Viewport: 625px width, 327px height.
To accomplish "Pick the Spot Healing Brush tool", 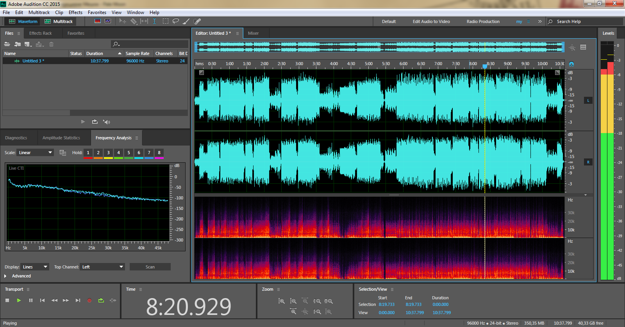I will (197, 21).
